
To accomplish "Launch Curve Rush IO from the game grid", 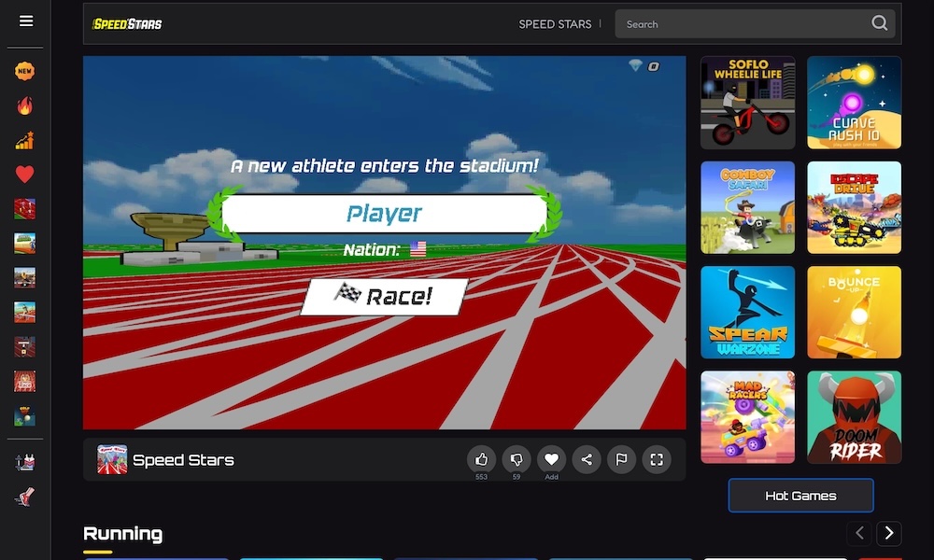I will (854, 102).
